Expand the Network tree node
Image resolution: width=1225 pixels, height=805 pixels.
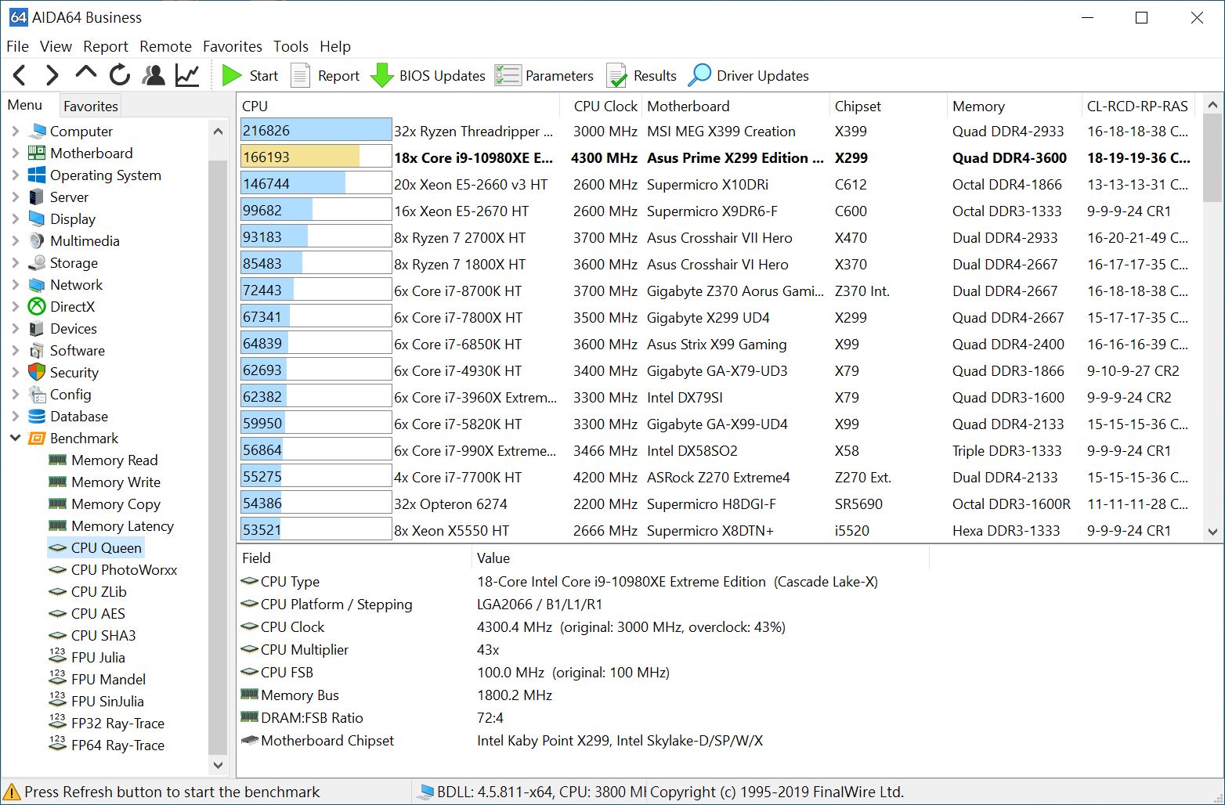15,284
